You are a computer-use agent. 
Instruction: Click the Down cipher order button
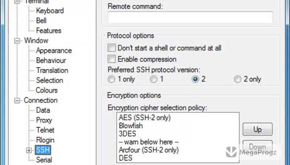[257, 147]
